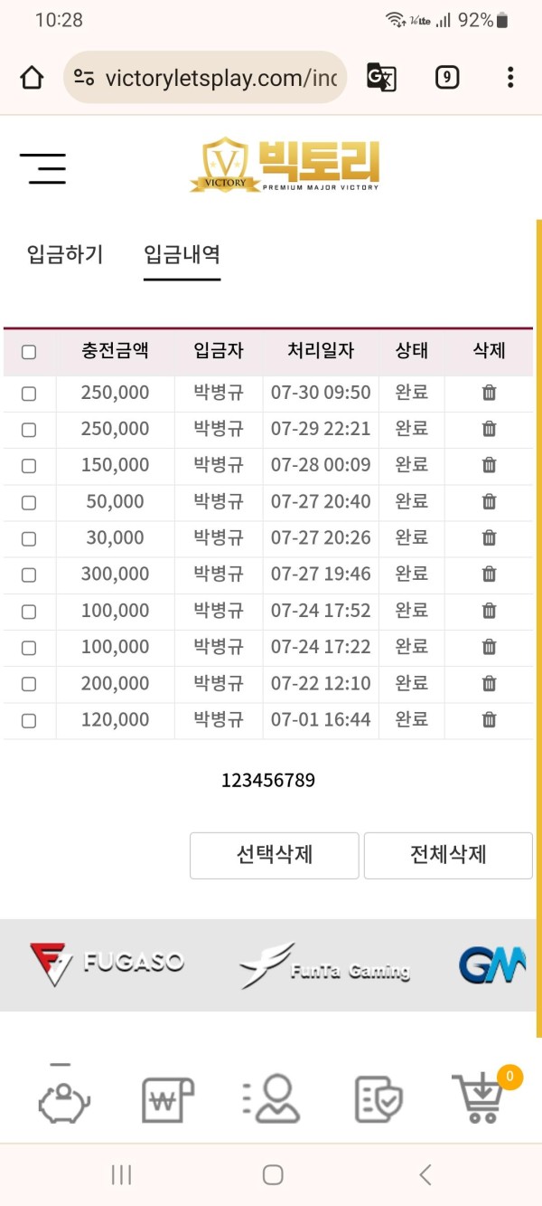The image size is (542, 1206).
Task: Click trash icon for 07-01 16:44 row
Action: point(489,720)
